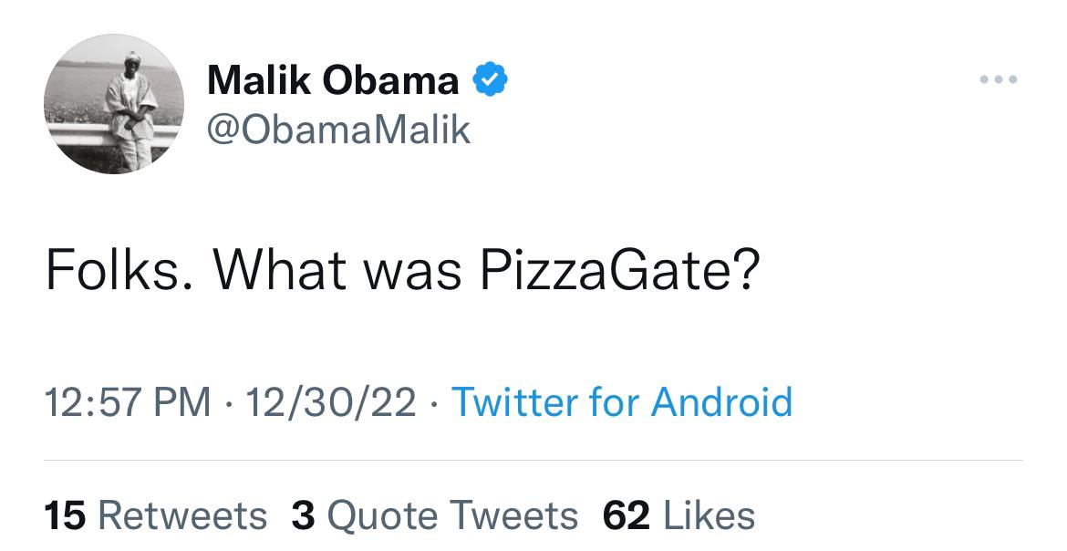This screenshot has width=1067, height=551.
Task: Click the 12:57 PM timestamp
Action: (127, 402)
